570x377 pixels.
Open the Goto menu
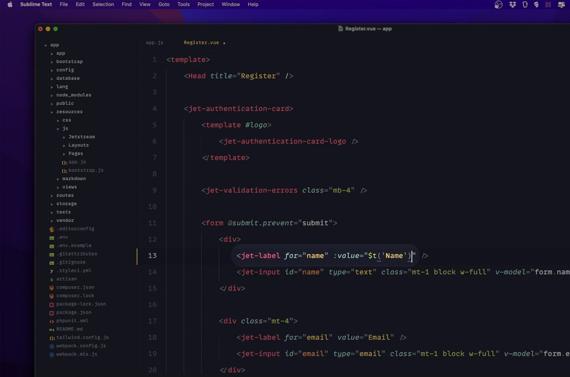163,4
